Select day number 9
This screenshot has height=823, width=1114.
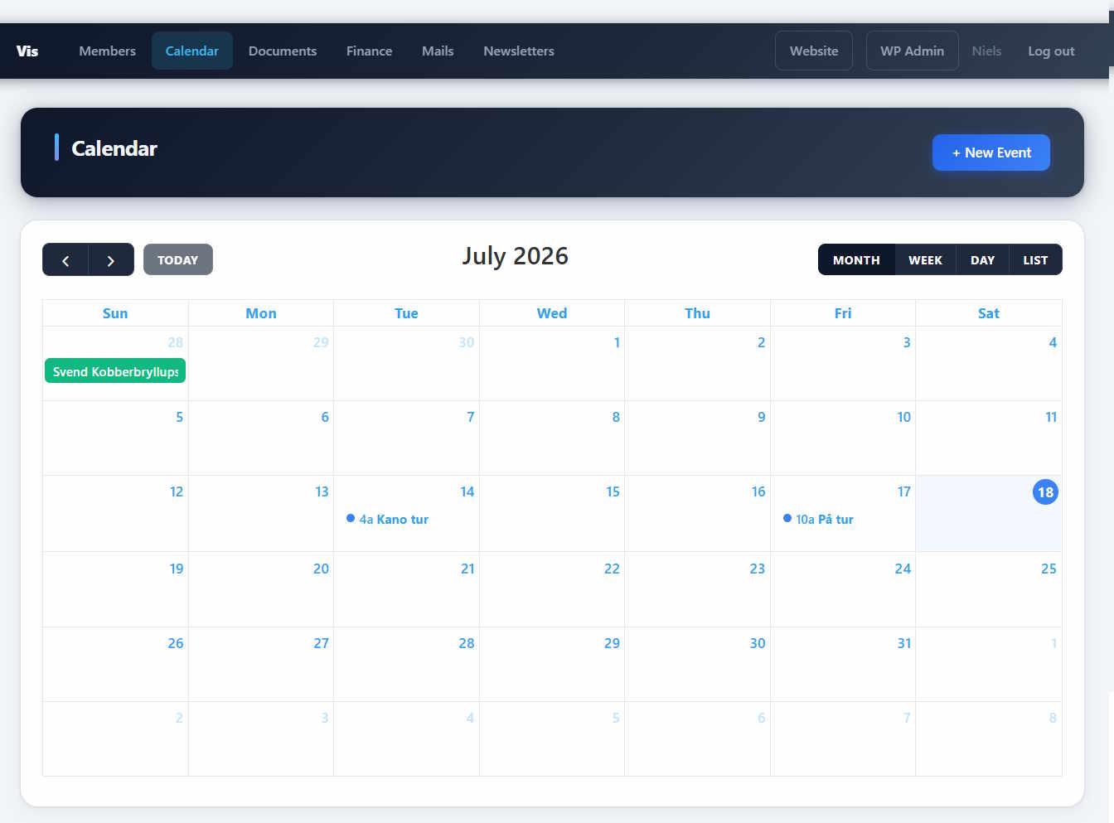click(x=762, y=417)
